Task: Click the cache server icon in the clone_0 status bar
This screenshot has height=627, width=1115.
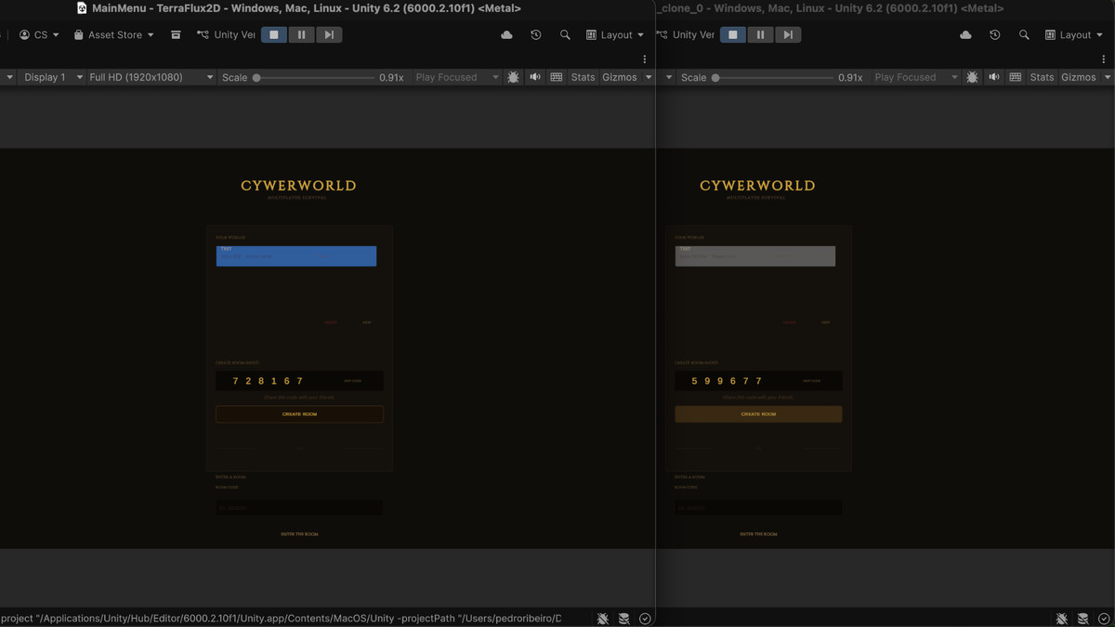Action: point(1083,619)
